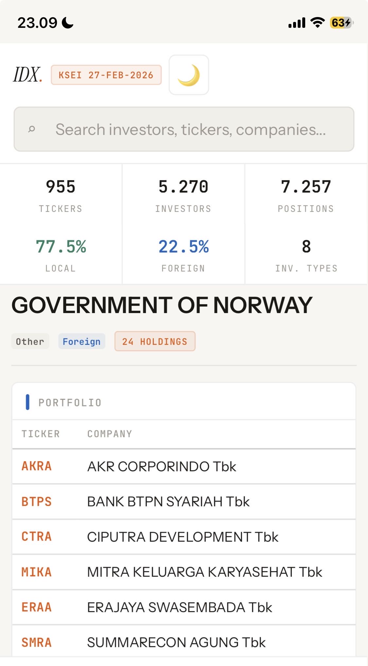Toggle dark mode with the moon button
Viewport: 368px width, 666px height.
pos(189,75)
